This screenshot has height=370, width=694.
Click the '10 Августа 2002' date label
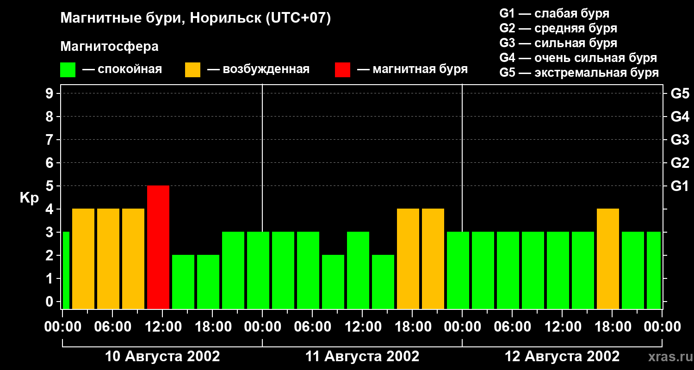[162, 357]
